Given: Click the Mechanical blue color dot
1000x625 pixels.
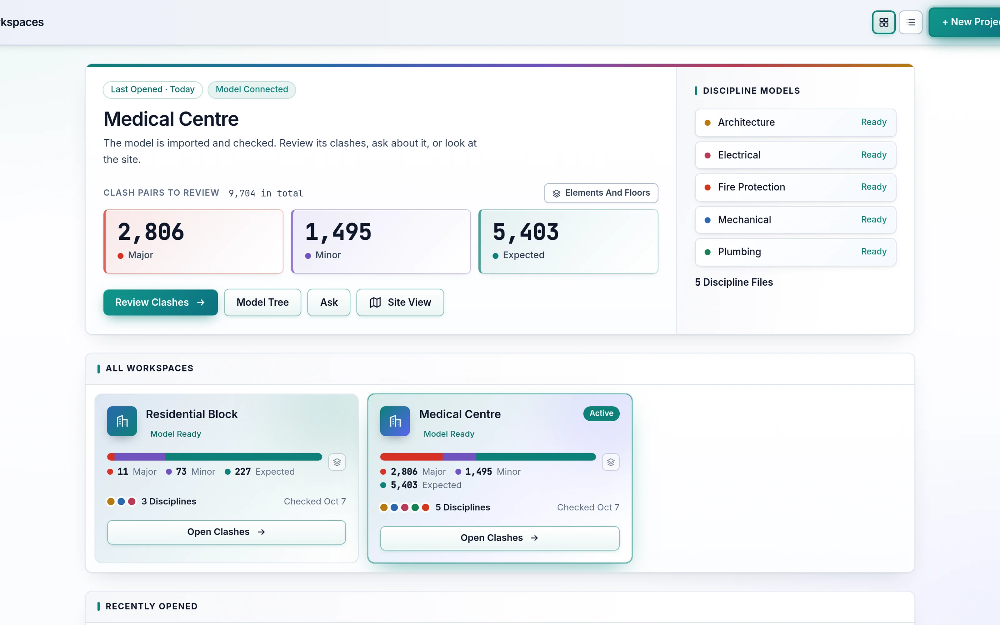Looking at the screenshot, I should coord(707,220).
